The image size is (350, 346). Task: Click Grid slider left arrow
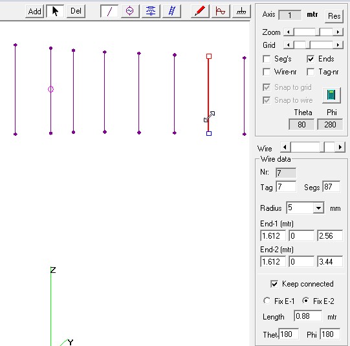[288, 45]
